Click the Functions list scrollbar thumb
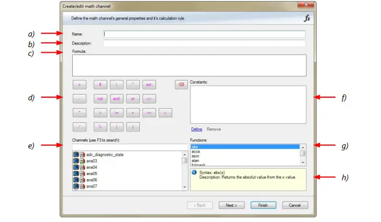Viewport: 381px width, 222px height. click(302, 154)
